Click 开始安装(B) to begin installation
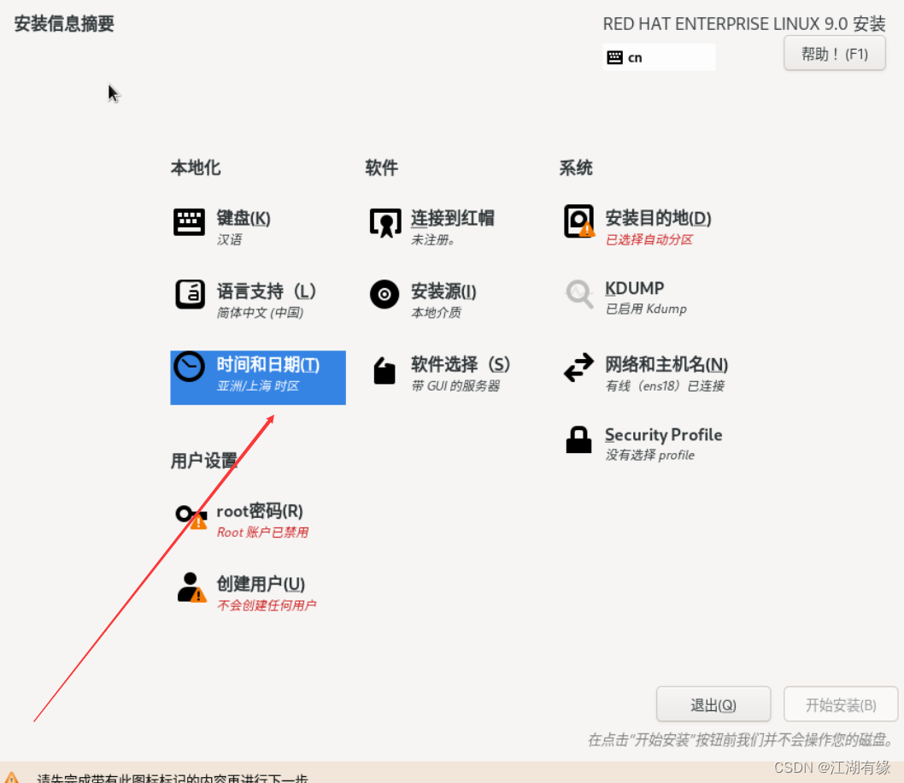Screen dimensions: 904x783 pos(840,704)
